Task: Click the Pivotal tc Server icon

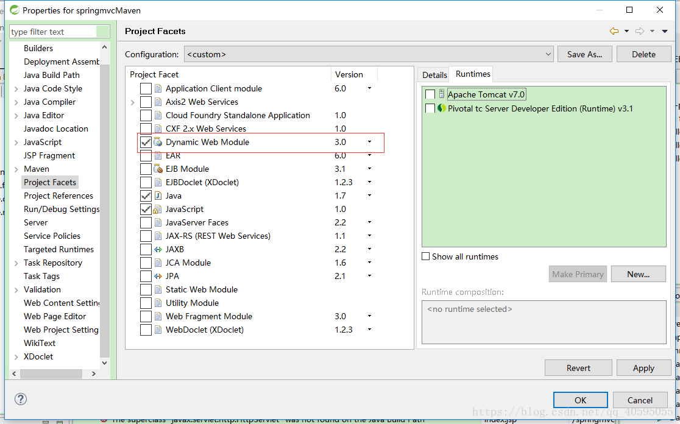Action: [x=442, y=108]
